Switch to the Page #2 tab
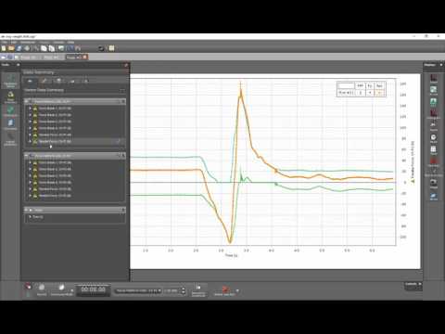 52,58
